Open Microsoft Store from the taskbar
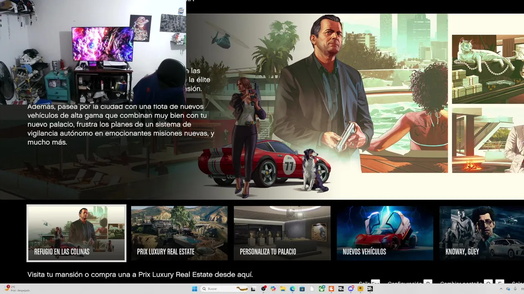This screenshot has height=294, width=524. coord(302,289)
